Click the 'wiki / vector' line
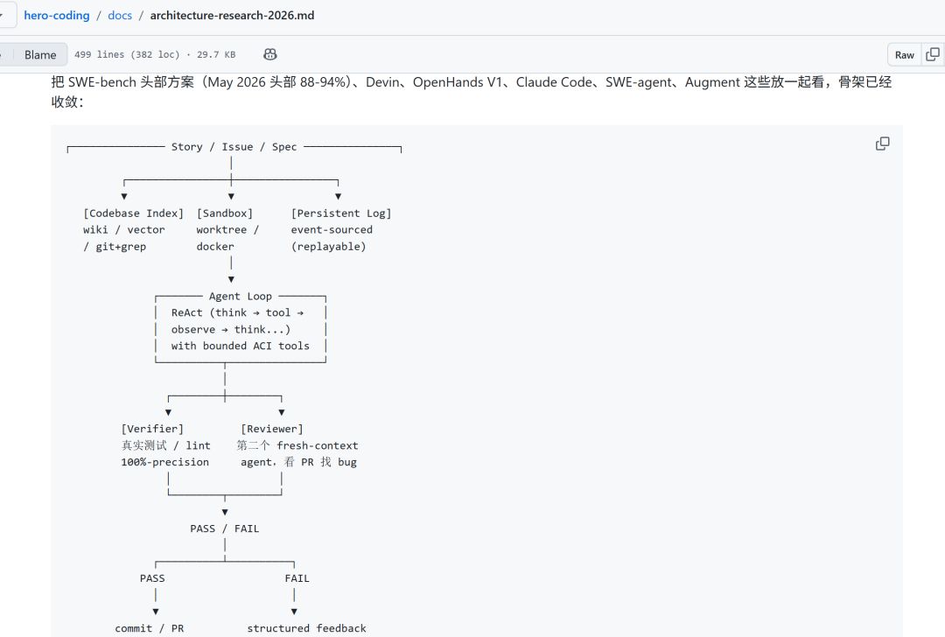Image resolution: width=945 pixels, height=637 pixels. [x=123, y=229]
